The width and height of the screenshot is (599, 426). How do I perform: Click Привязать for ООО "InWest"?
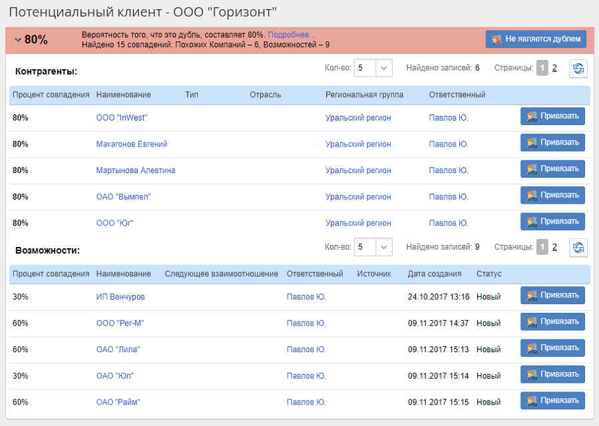[x=552, y=116]
